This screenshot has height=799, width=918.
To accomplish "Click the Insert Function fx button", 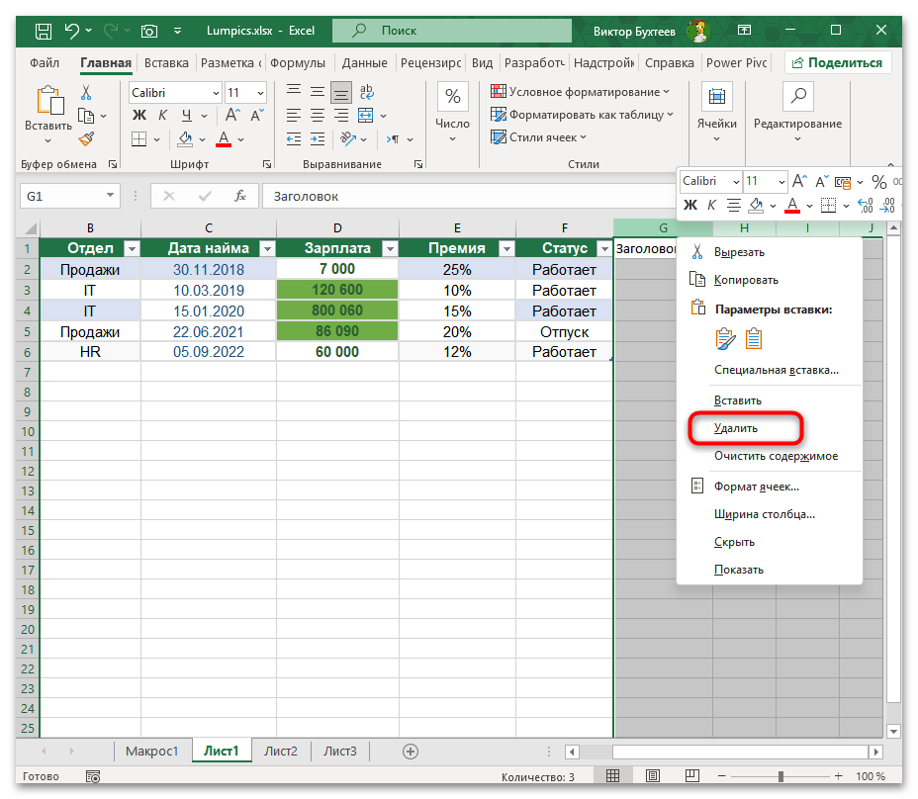I will tap(239, 196).
